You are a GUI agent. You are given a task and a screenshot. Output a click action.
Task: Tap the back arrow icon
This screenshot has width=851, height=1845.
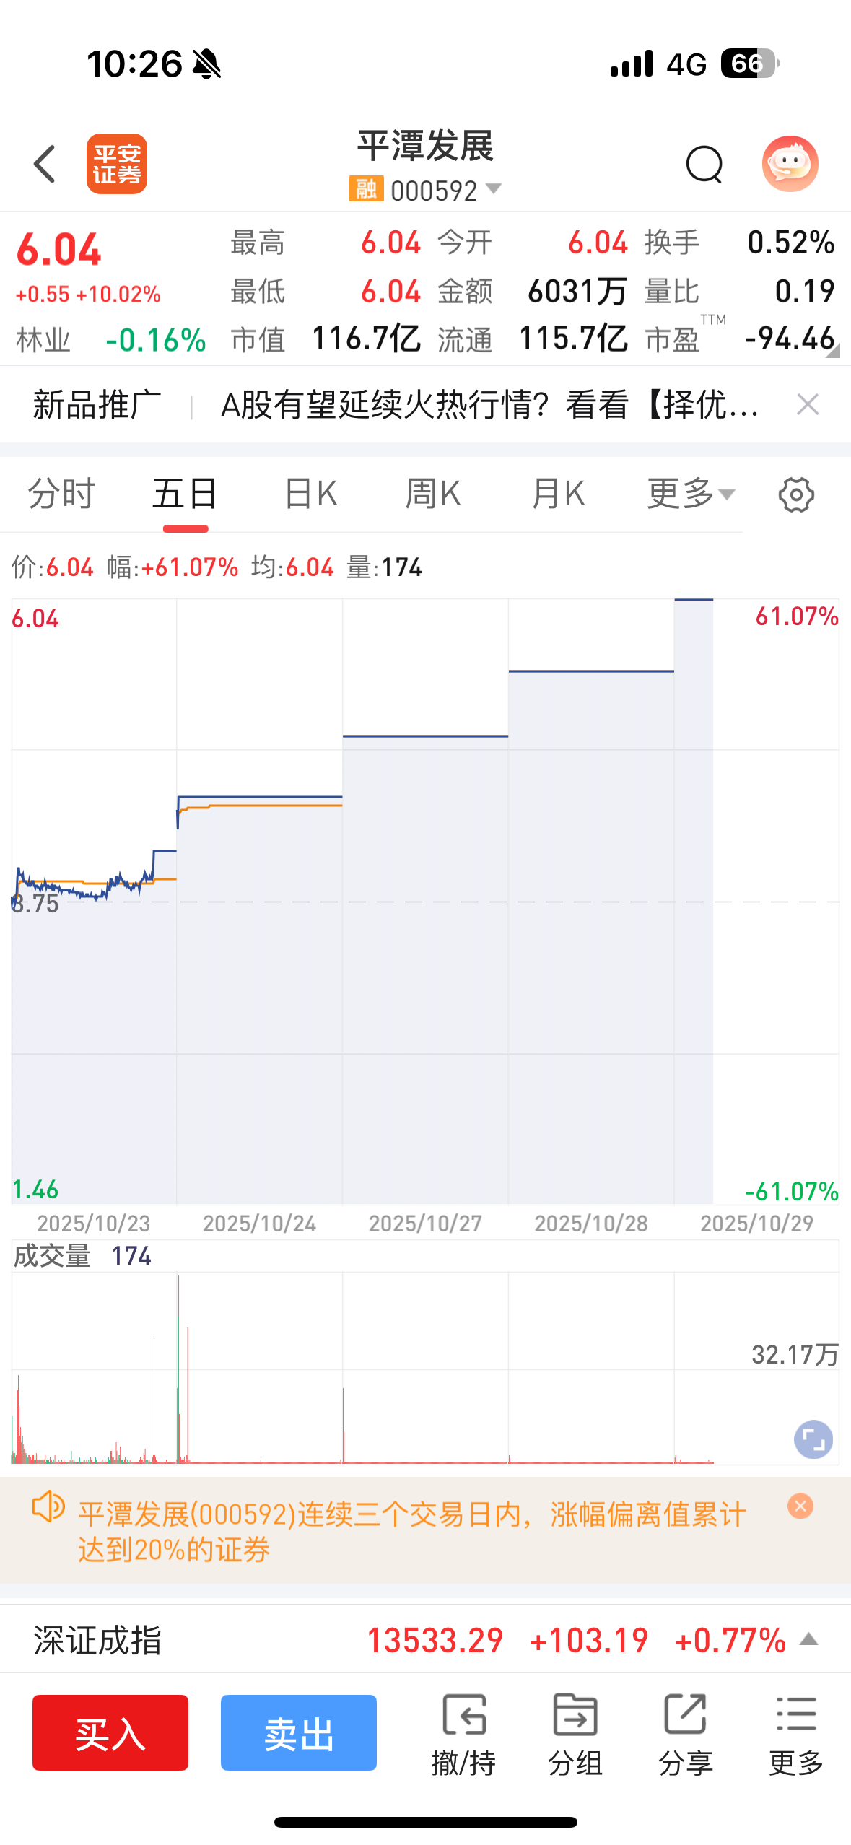[x=45, y=164]
